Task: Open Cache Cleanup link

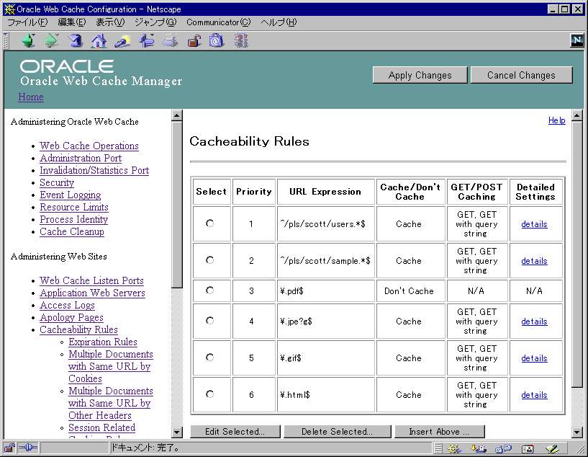Action: point(72,231)
